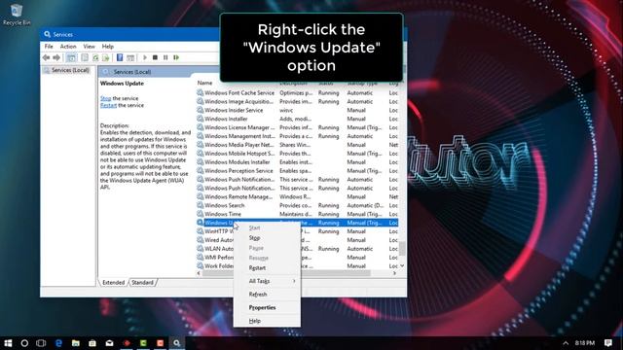Screen dimensions: 623x350
Task: Open Cortana circle on the taskbar
Action: coord(24,343)
